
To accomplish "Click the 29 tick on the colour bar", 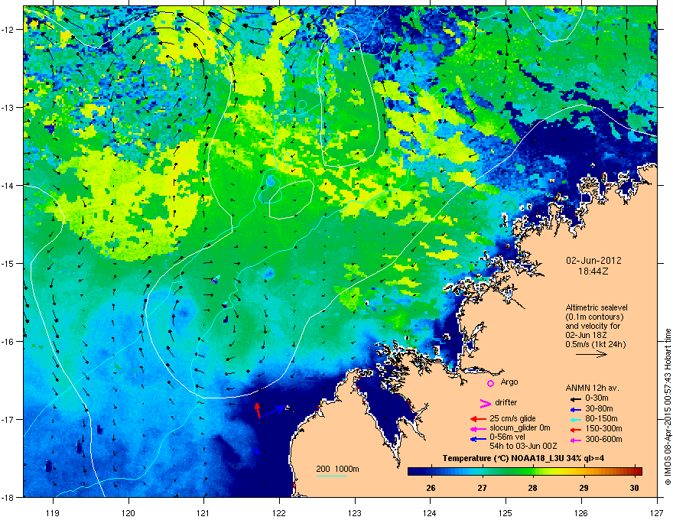I will pyautogui.click(x=584, y=488).
